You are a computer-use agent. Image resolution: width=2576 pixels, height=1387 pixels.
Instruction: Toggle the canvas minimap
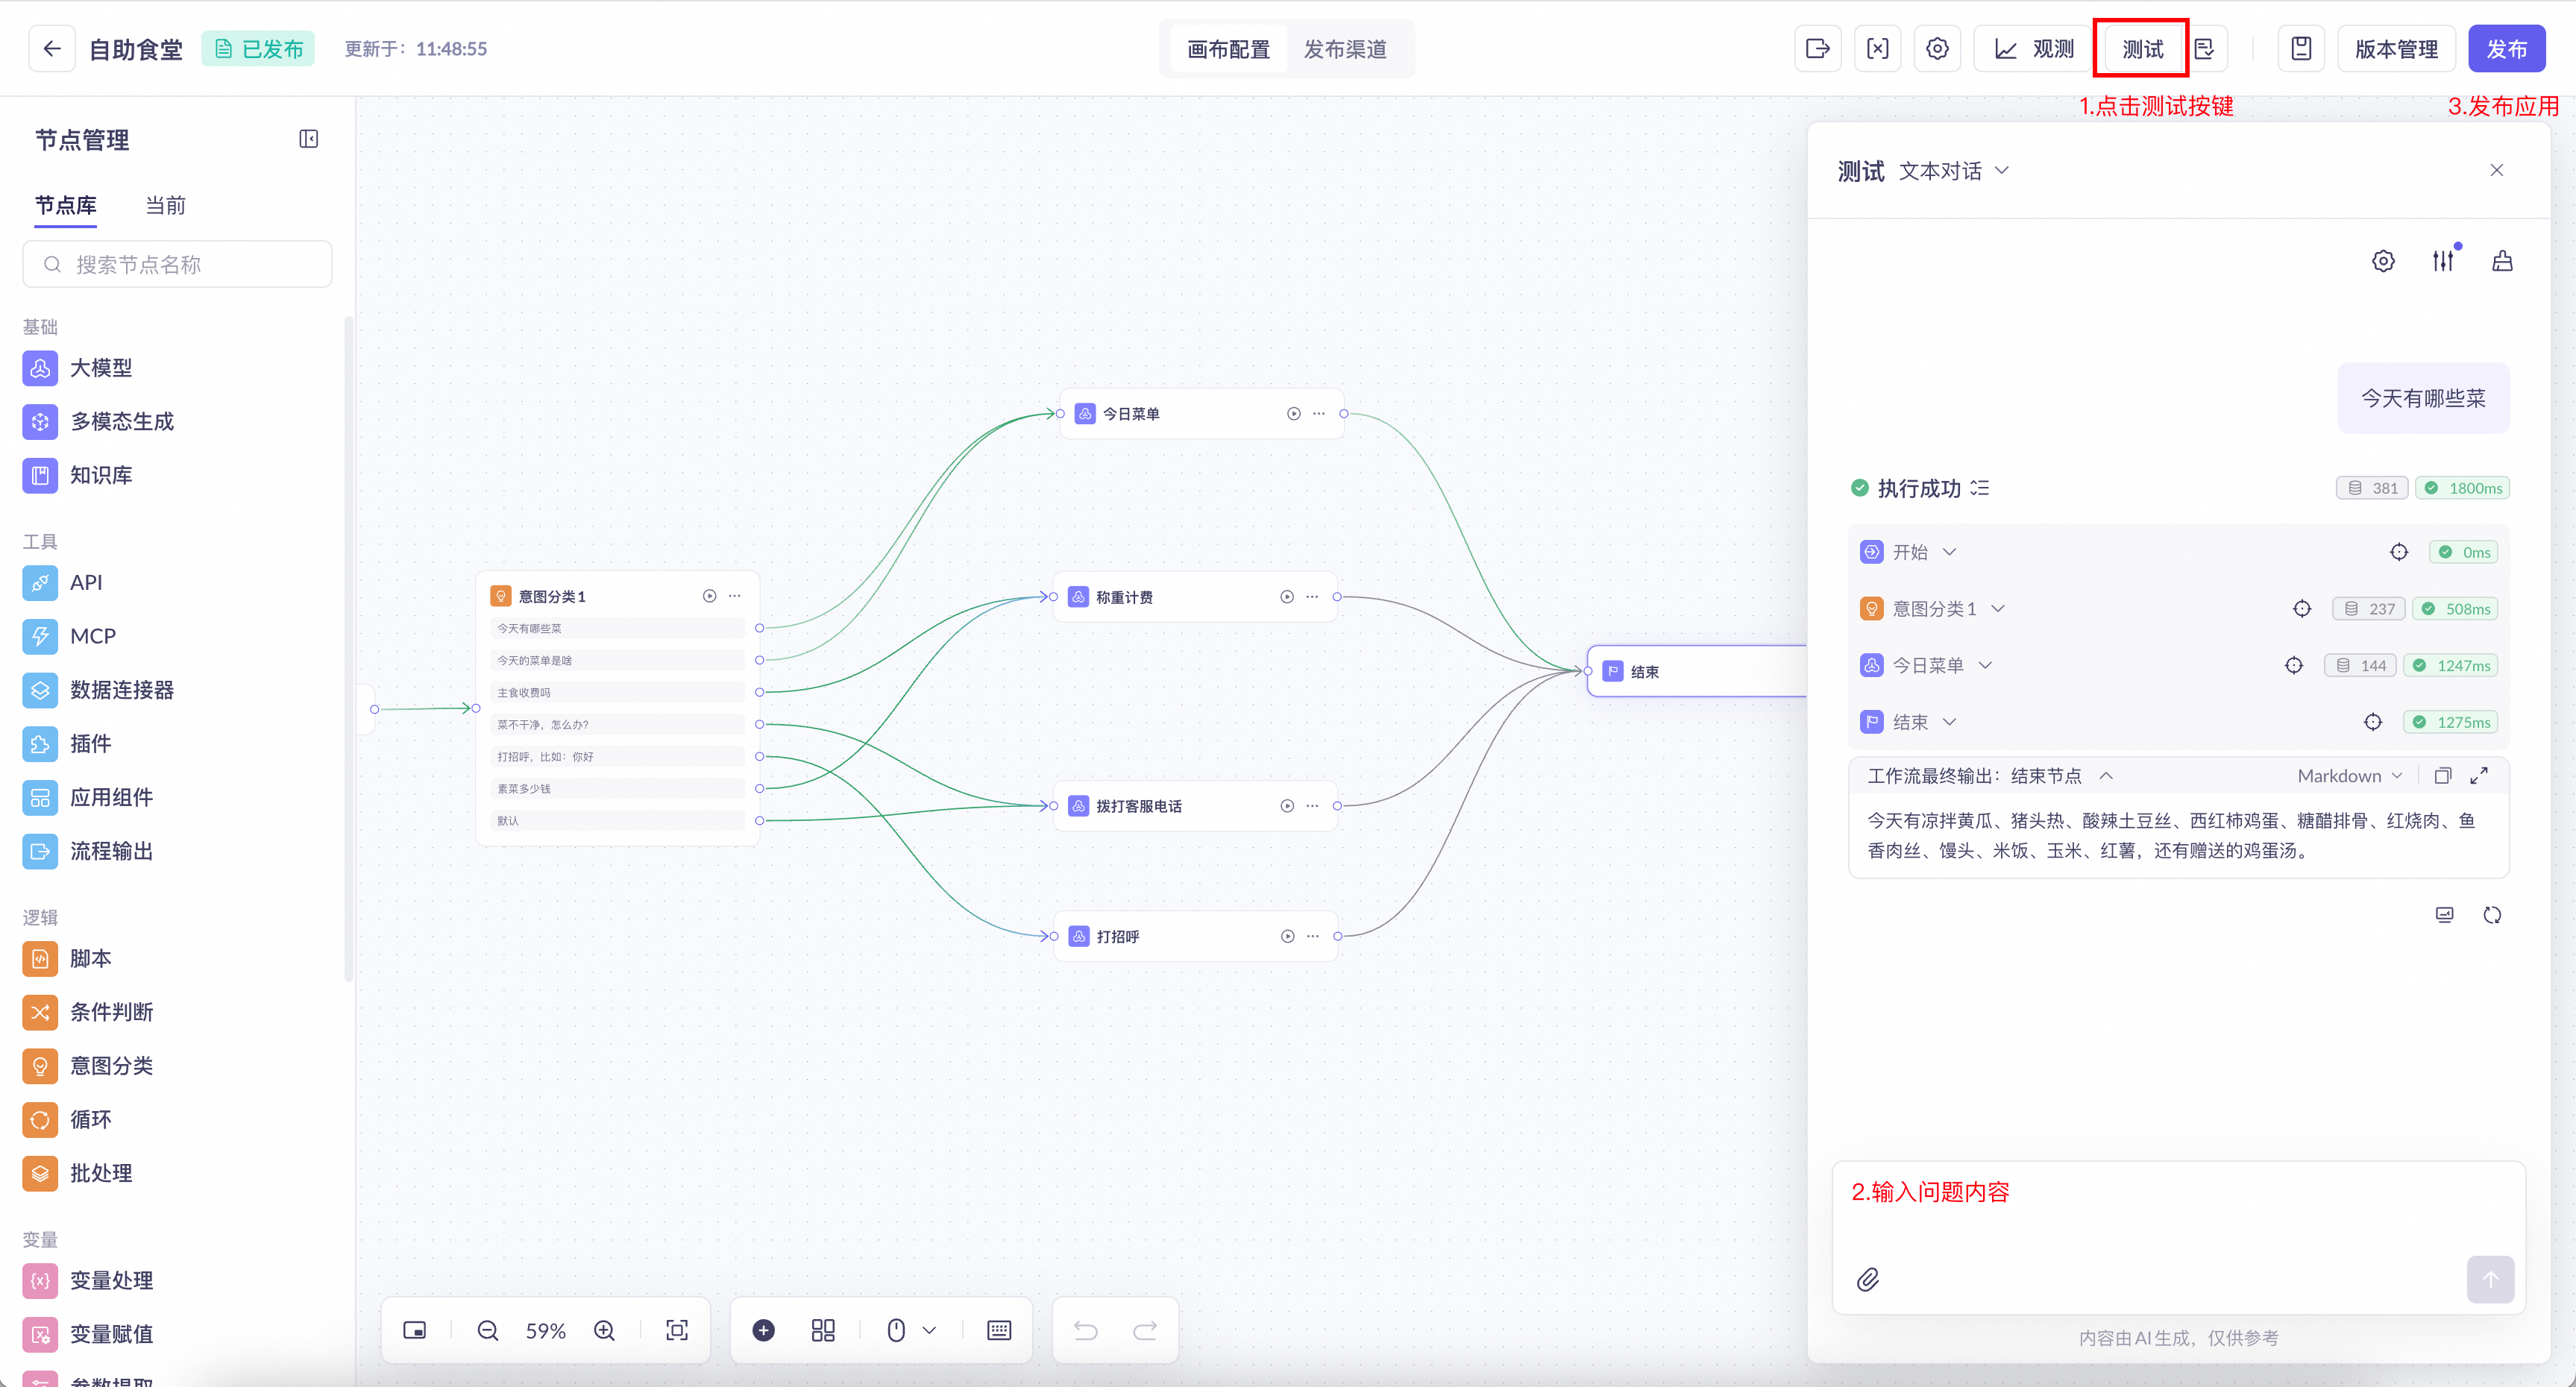414,1330
